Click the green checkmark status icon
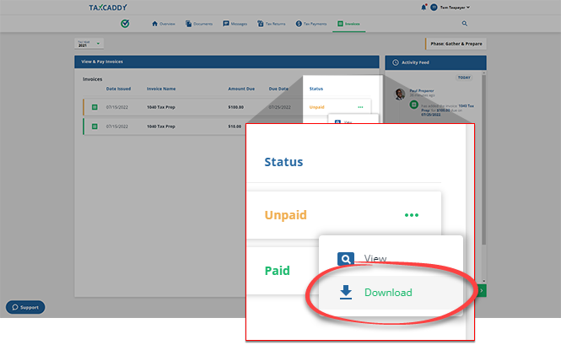Screen dimensions: 561x345 [125, 24]
